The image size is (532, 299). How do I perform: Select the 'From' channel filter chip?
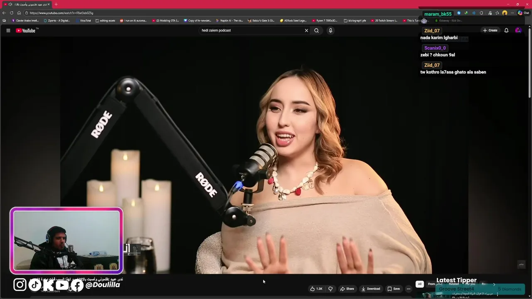pyautogui.click(x=435, y=284)
